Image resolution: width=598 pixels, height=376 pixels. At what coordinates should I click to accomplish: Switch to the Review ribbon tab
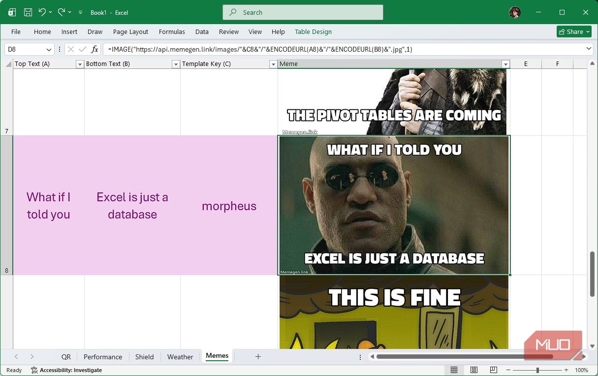click(x=229, y=31)
